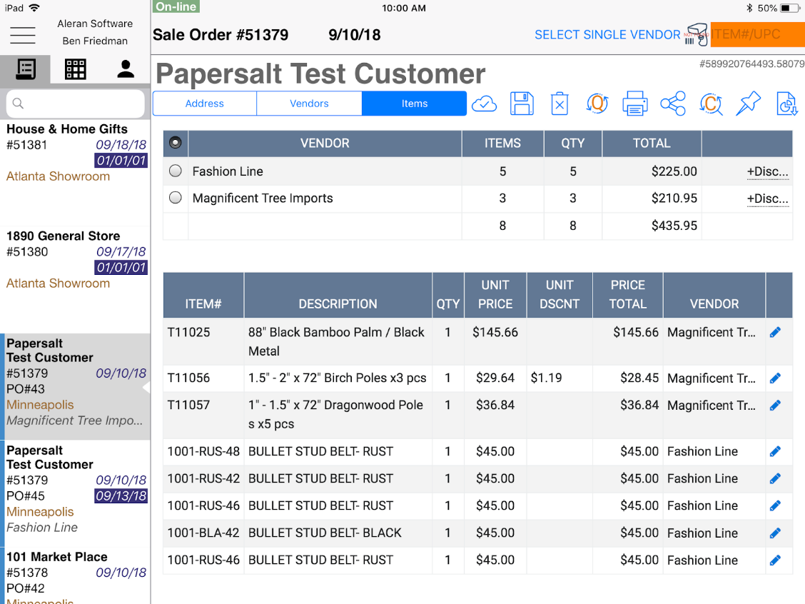Switch to the Vendors tab
Image resolution: width=805 pixels, height=604 pixels.
309,104
